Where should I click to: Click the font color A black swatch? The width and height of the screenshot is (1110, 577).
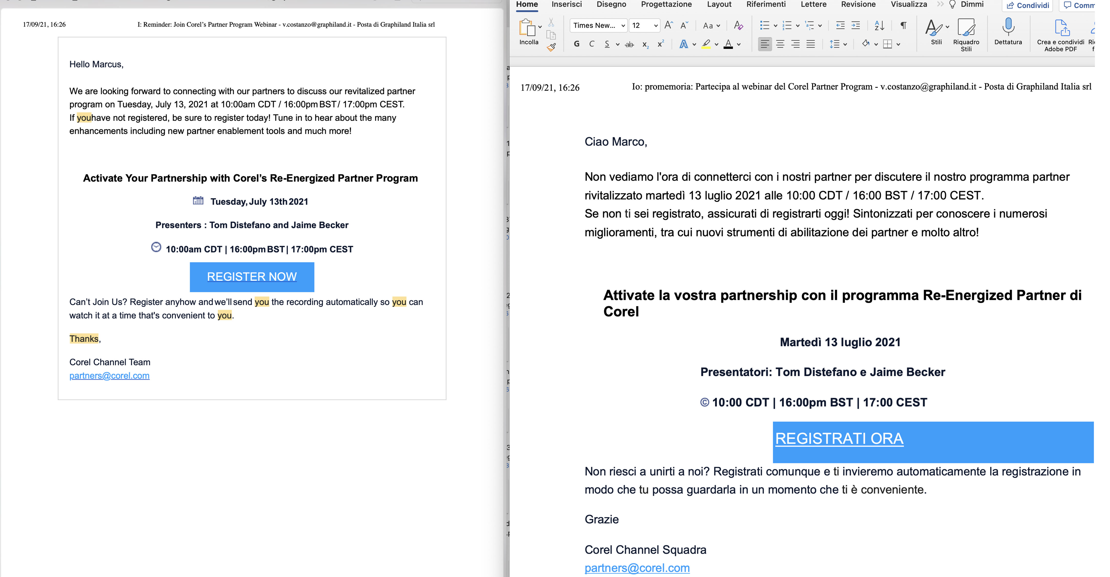[728, 44]
